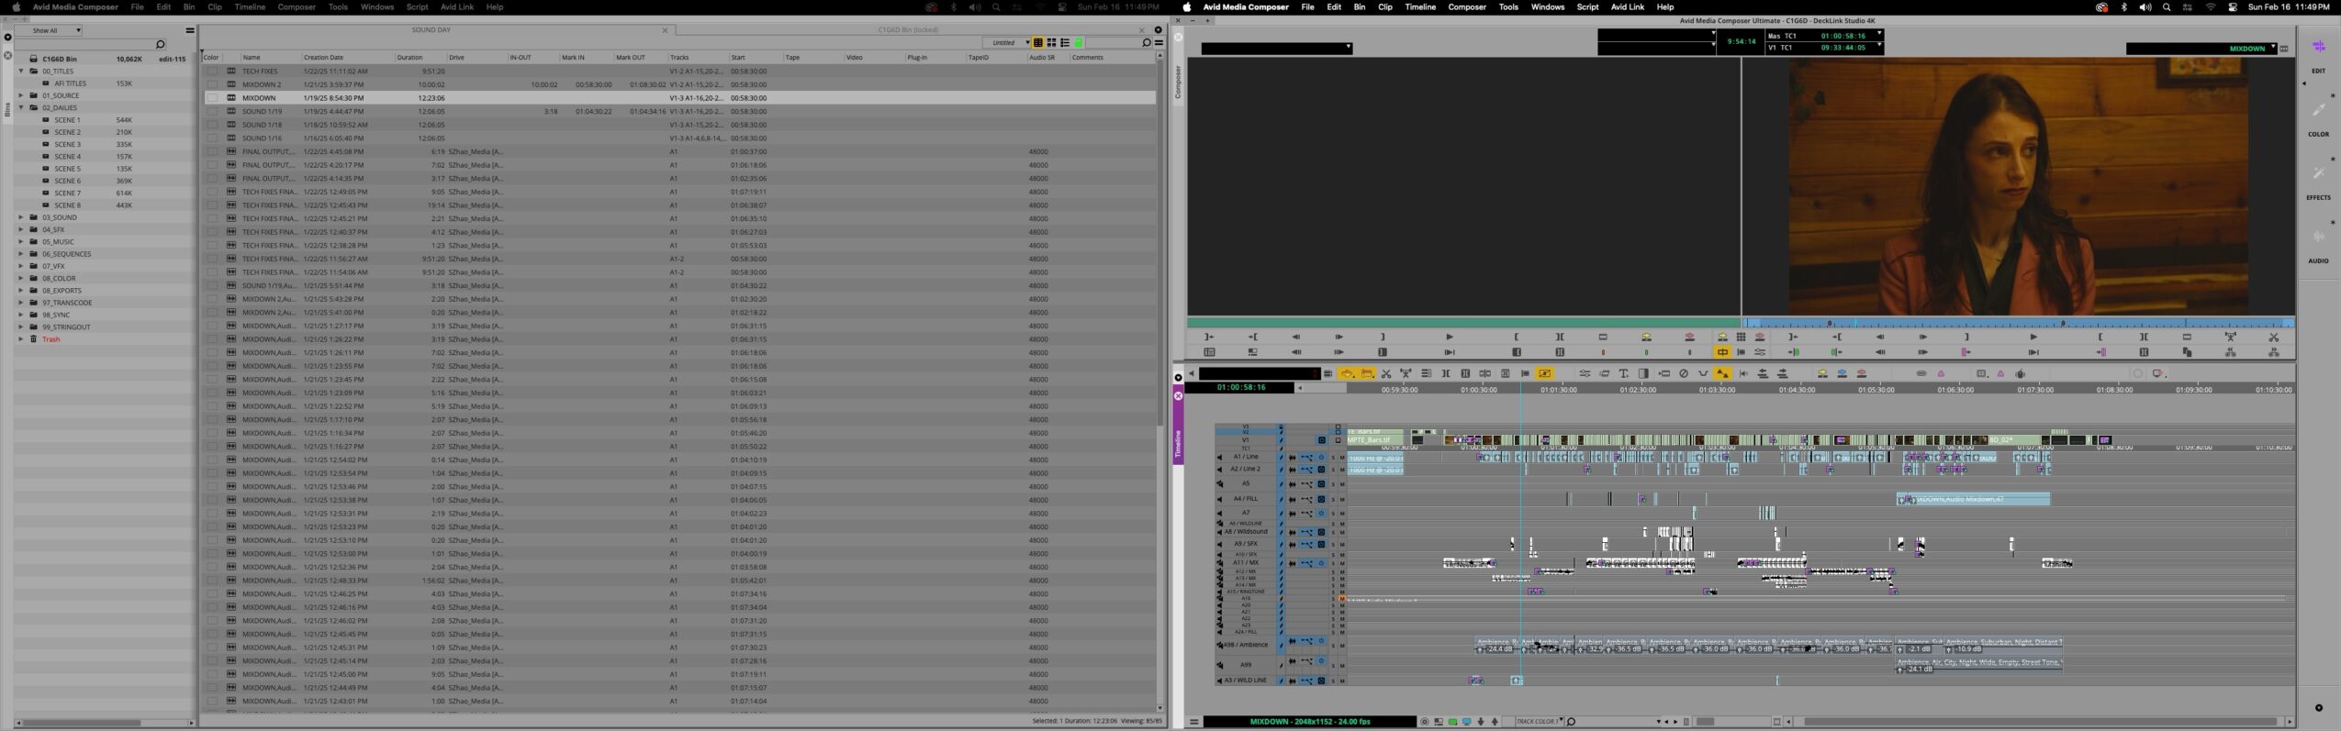Click the Add Edit razor icon in timeline toolbar
Screen dimensions: 2341x731
[1385, 374]
